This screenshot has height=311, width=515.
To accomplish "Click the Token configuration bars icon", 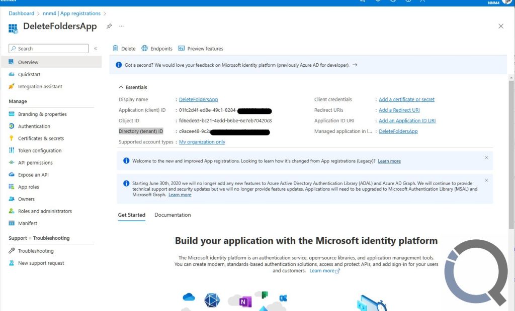I will point(12,150).
